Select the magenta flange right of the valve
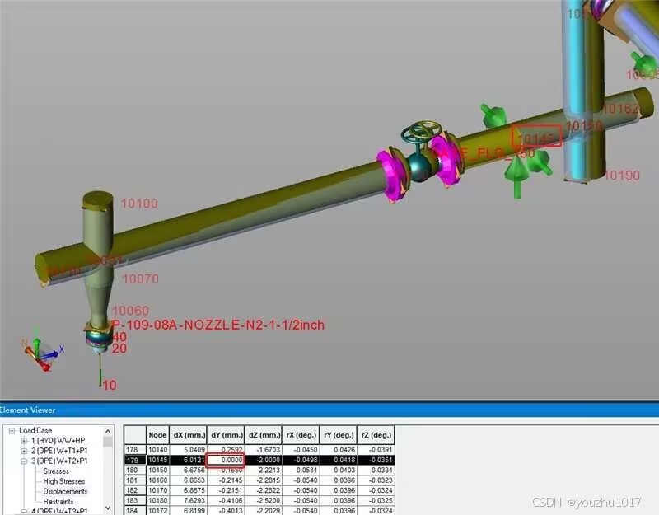This screenshot has width=659, height=515. click(x=447, y=160)
